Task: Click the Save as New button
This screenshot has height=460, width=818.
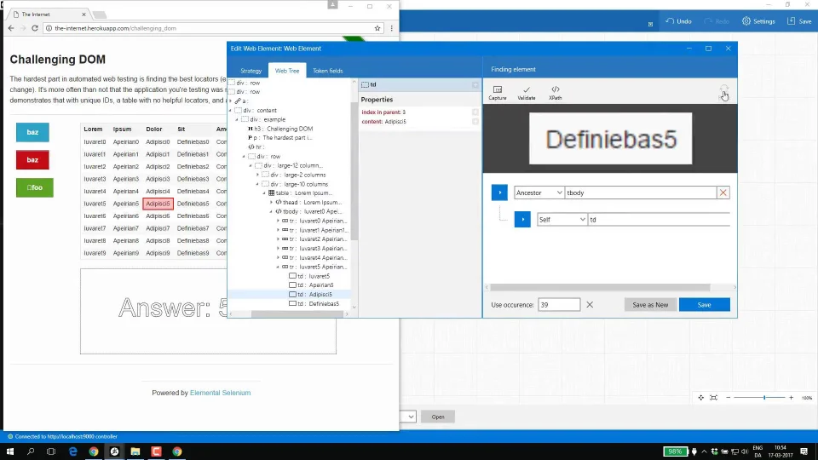Action: pyautogui.click(x=650, y=305)
